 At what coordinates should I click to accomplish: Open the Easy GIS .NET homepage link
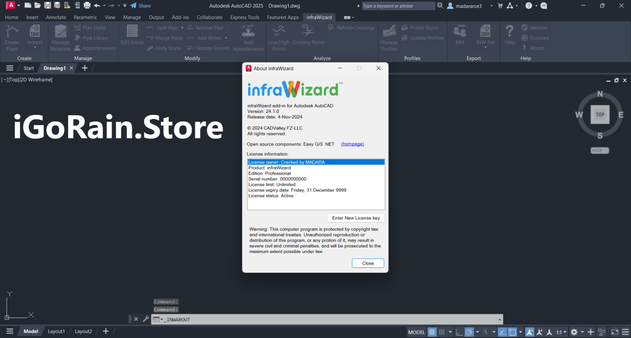pyautogui.click(x=352, y=144)
